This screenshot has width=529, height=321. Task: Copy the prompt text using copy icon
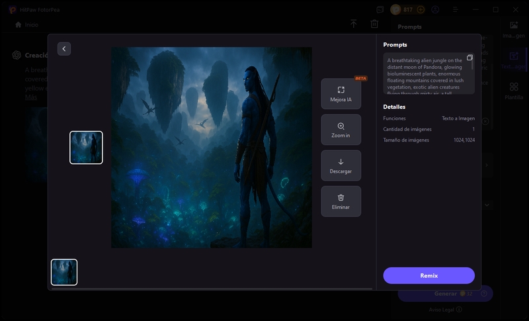[x=469, y=58]
